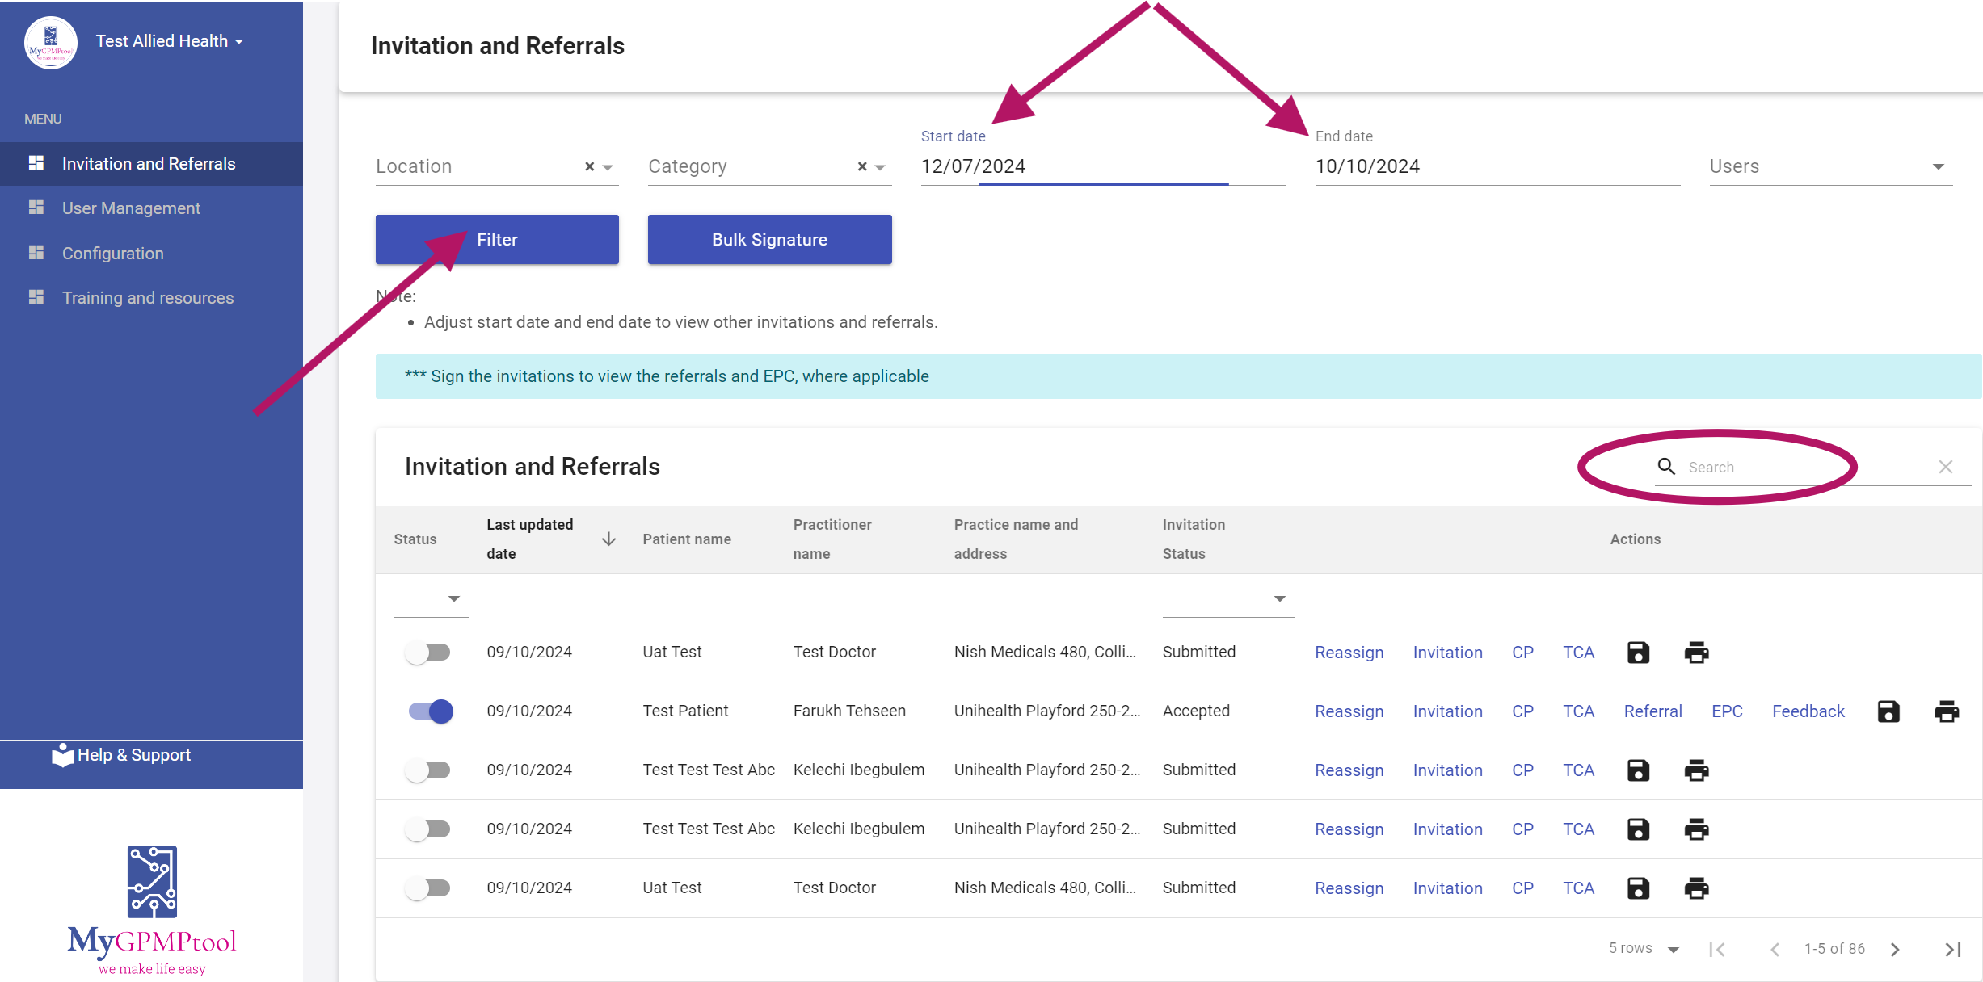Image resolution: width=1983 pixels, height=982 pixels.
Task: Click the Training and resources grid icon
Action: [x=36, y=297]
